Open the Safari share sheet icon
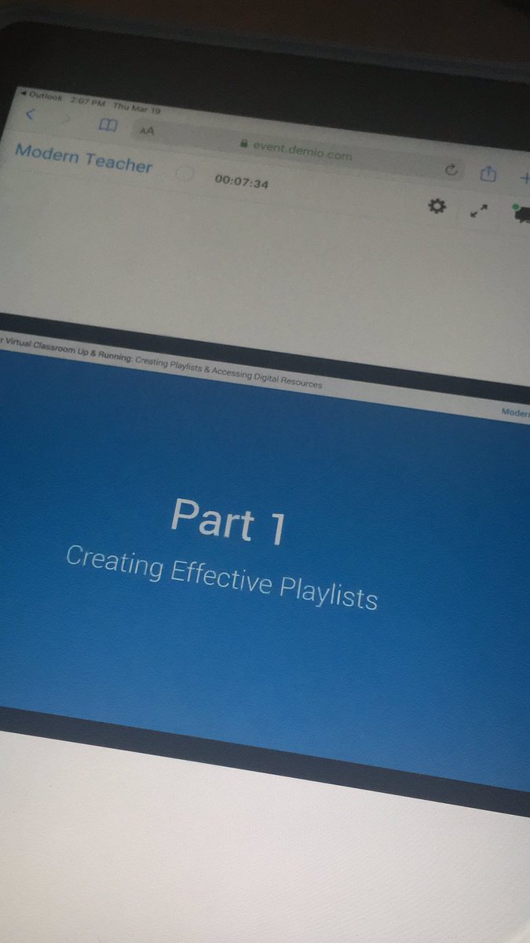The width and height of the screenshot is (530, 943). (x=488, y=173)
